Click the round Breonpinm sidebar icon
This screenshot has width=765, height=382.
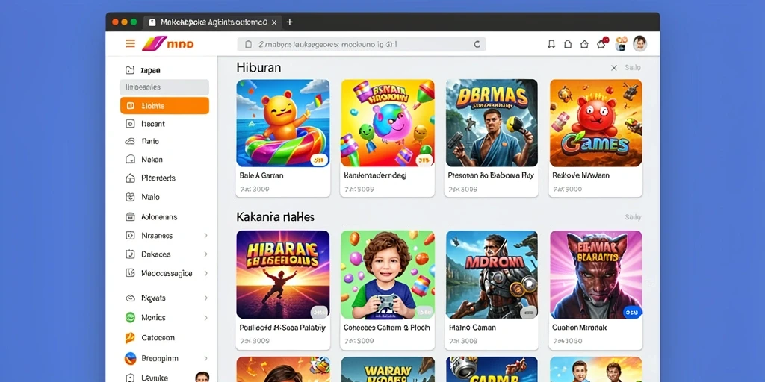point(130,359)
